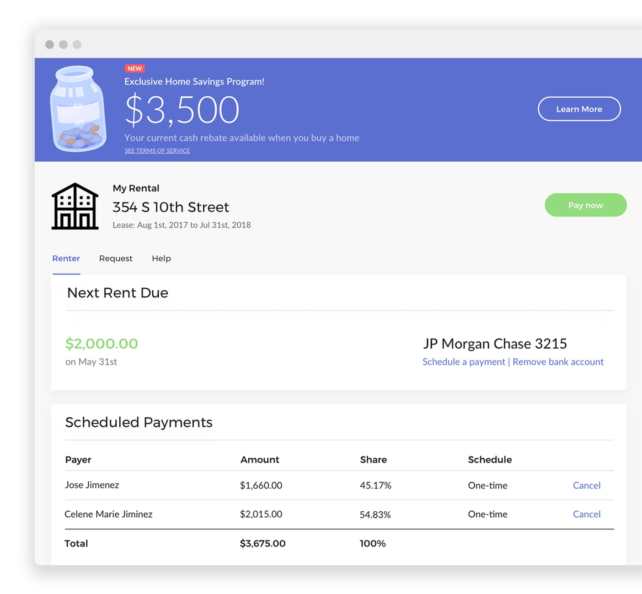
Task: Click the Jose Jimenez payer name
Action: [92, 485]
